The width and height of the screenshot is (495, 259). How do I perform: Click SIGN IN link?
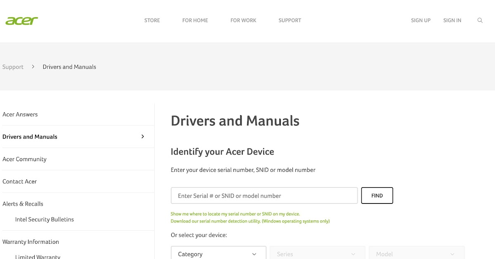point(452,20)
